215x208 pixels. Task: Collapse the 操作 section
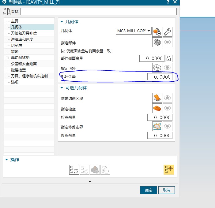[x=6, y=160]
